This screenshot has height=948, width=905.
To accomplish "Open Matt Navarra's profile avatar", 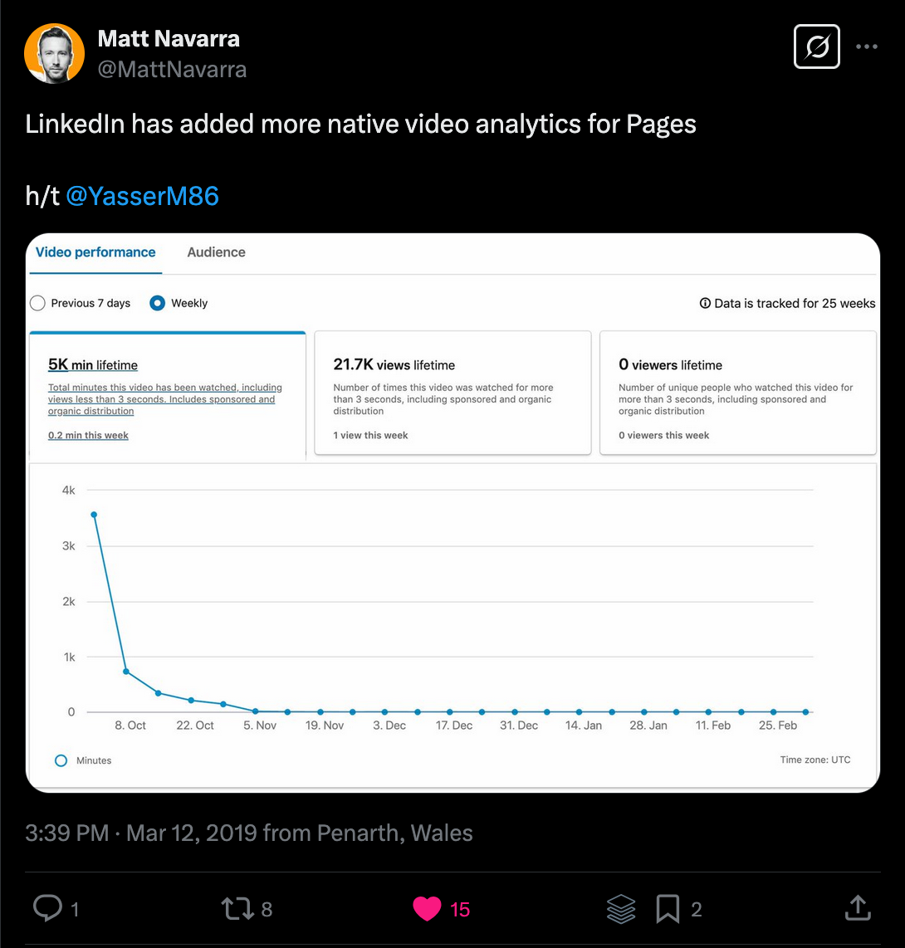I will 55,53.
